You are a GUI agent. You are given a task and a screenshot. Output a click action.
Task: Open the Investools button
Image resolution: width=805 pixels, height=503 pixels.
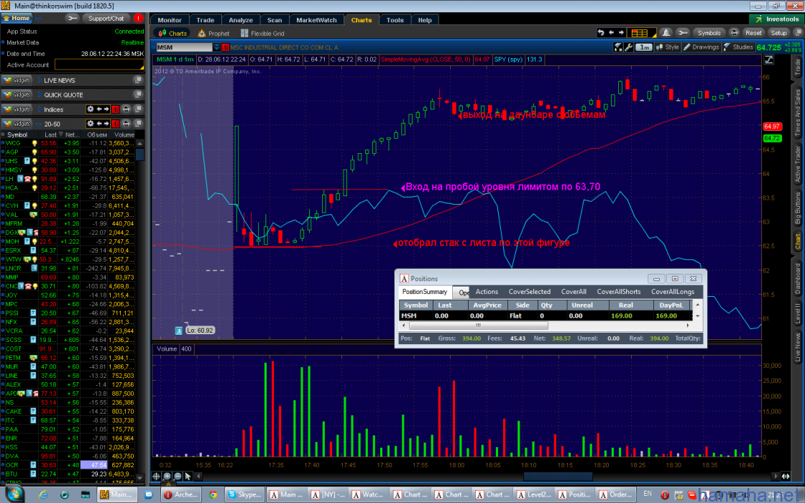[x=777, y=19]
